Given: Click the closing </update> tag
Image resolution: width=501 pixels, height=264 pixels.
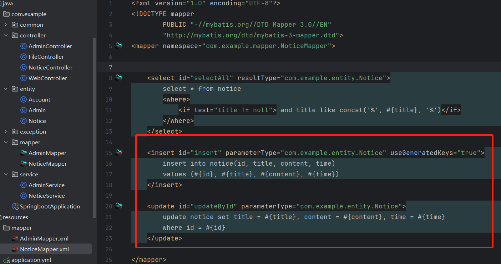Looking at the screenshot, I should click(x=165, y=238).
